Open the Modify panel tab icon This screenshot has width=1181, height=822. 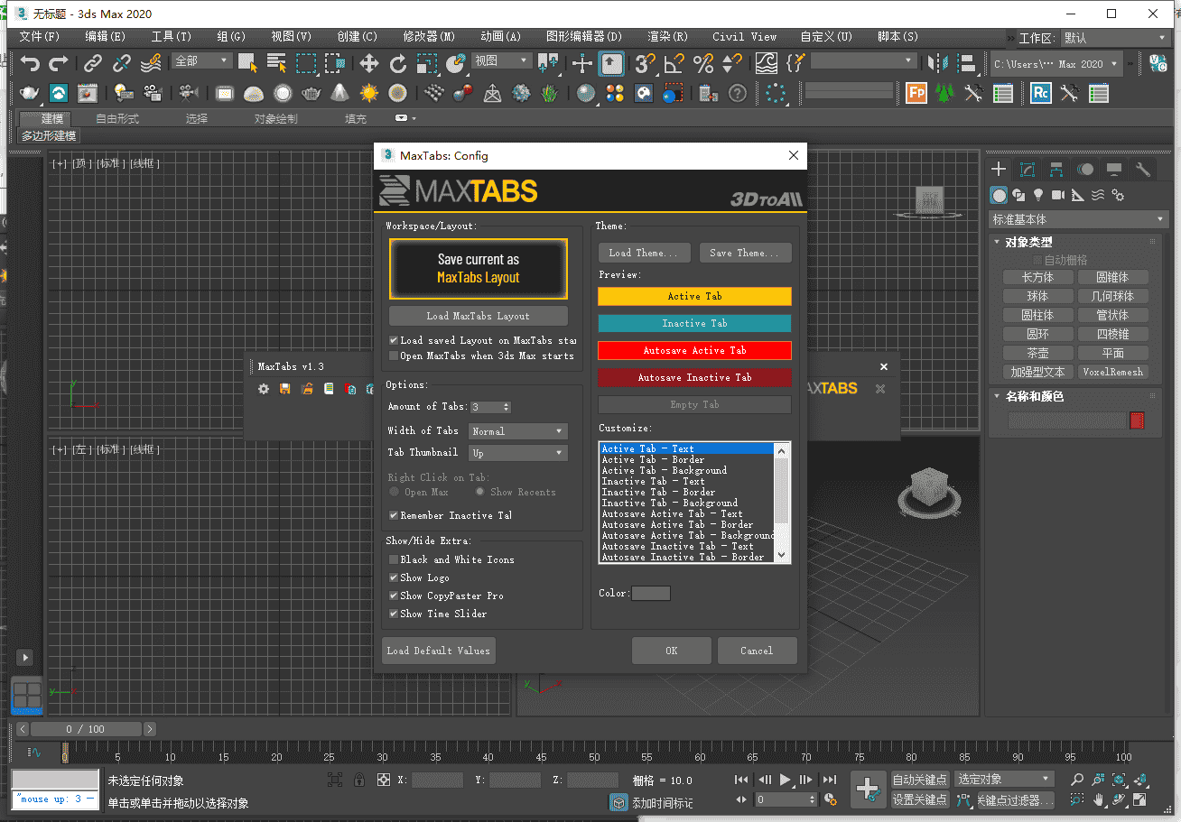click(x=1028, y=169)
